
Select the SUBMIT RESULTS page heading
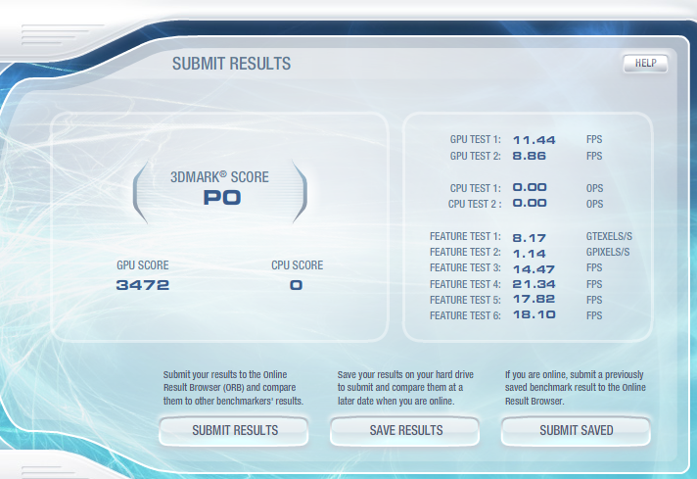pyautogui.click(x=232, y=64)
